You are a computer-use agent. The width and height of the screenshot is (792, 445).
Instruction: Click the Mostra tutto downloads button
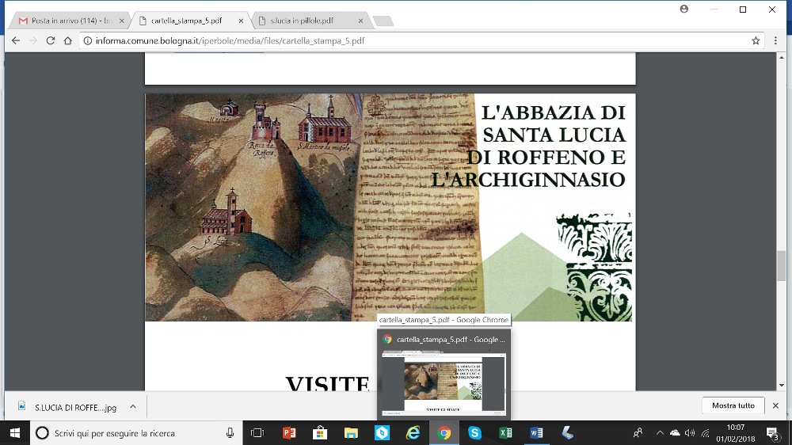point(733,405)
